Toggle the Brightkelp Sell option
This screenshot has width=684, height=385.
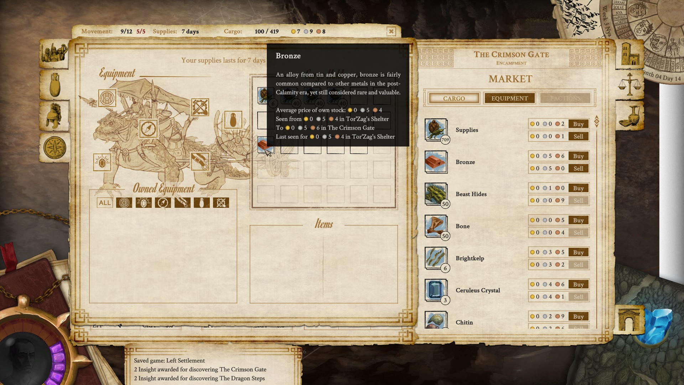tap(578, 265)
